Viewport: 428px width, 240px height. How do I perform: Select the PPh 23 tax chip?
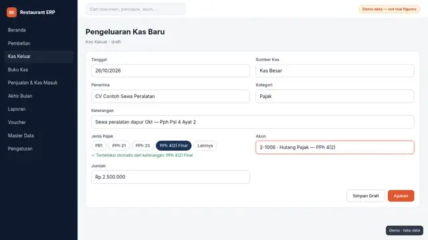tap(142, 145)
